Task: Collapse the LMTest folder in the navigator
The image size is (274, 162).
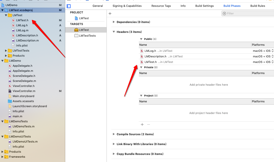Action: pos(6,15)
